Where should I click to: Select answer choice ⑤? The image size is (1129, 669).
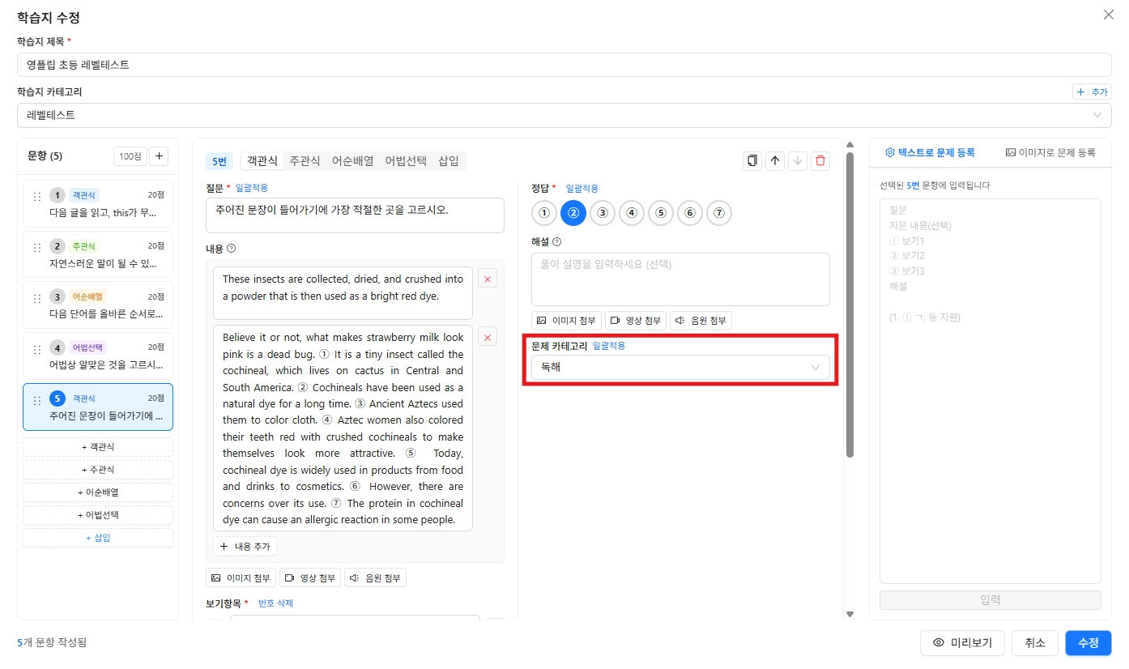[661, 213]
